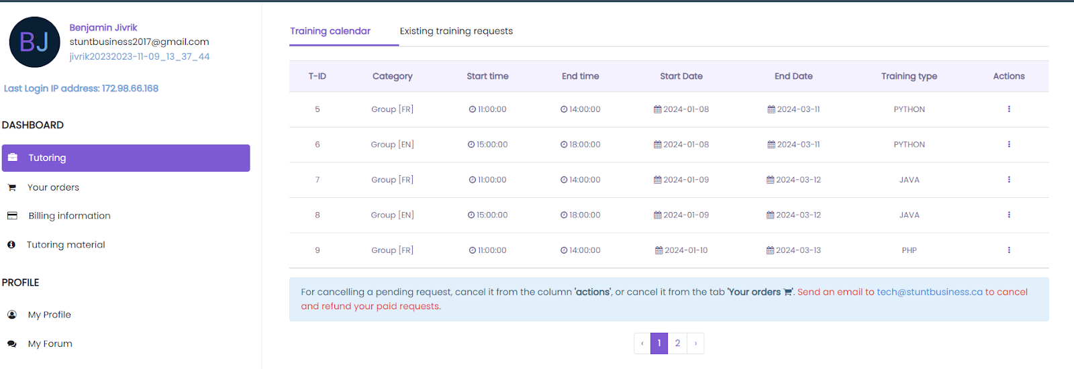The width and height of the screenshot is (1074, 369).
Task: Click Group [EN] category in row 6
Action: 393,144
